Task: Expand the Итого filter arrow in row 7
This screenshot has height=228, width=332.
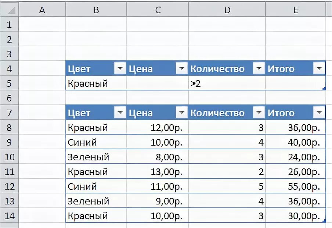Action: click(x=319, y=113)
